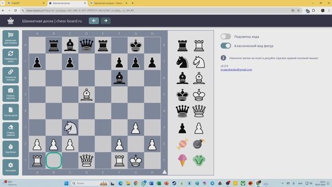Click the crown logo in the header
This screenshot has height=187, width=332.
(x=10, y=21)
